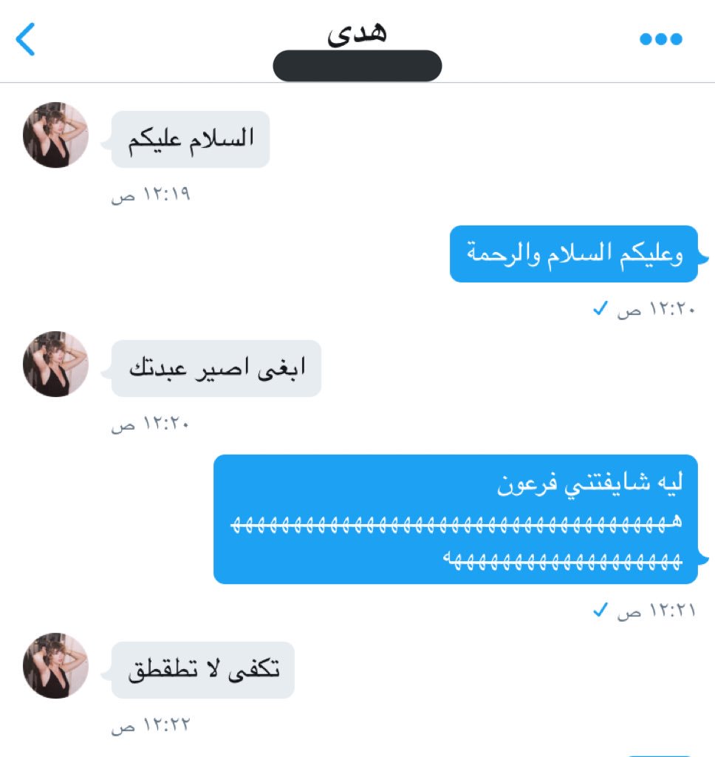Open avatar beside تكفى لا تطقطق message
The width and height of the screenshot is (715, 757).
[55, 666]
